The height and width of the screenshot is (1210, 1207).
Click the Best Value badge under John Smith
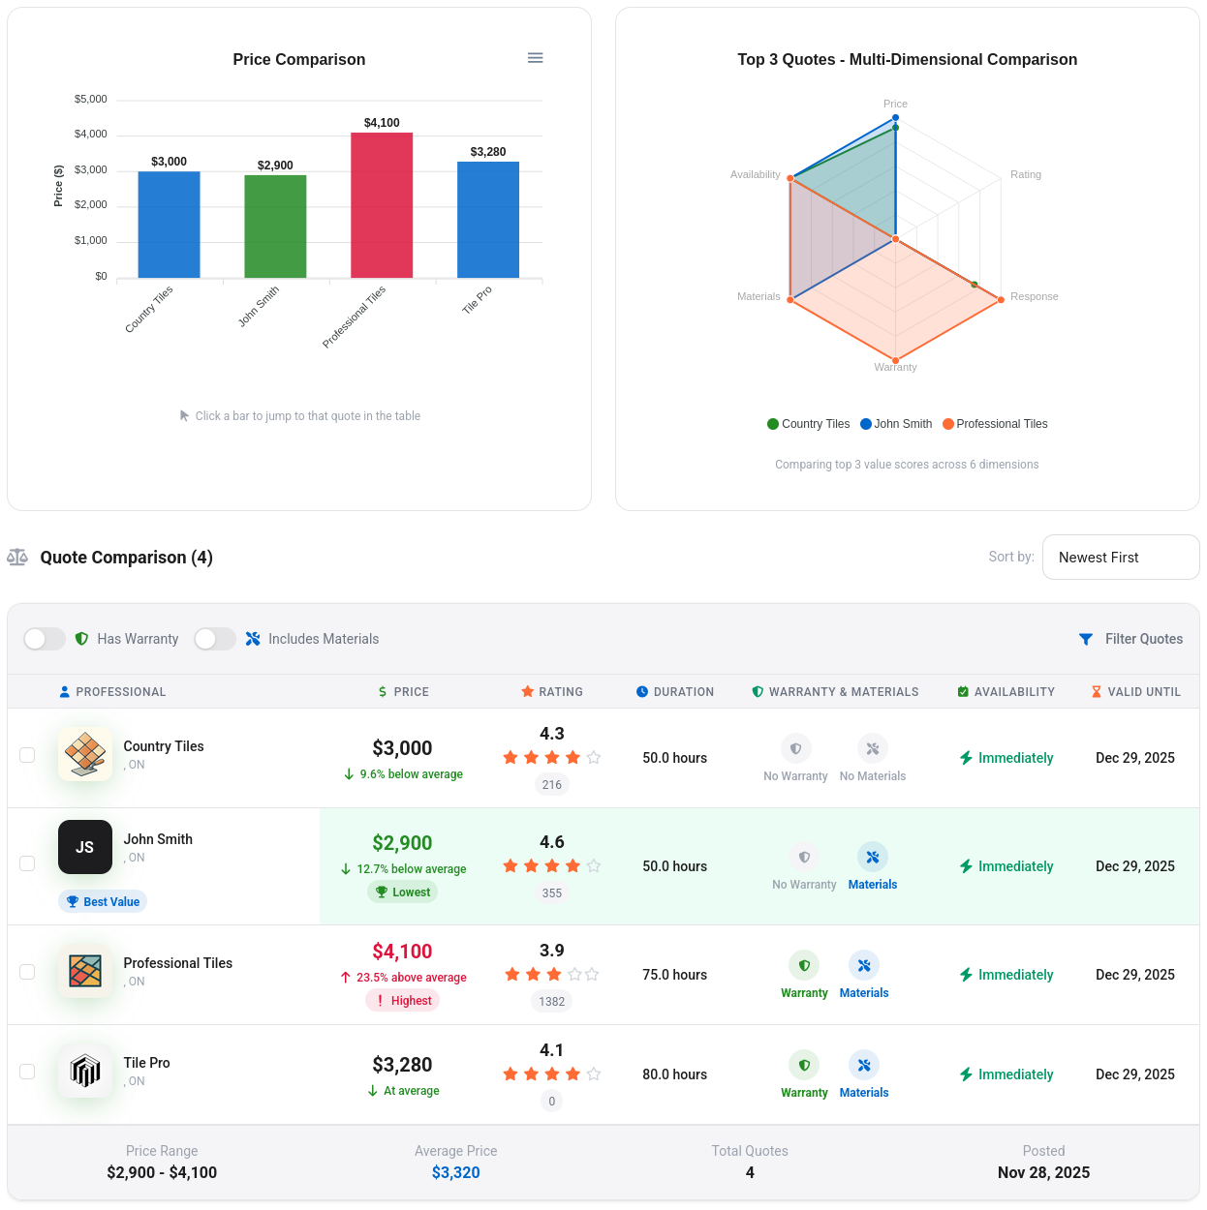pos(102,901)
